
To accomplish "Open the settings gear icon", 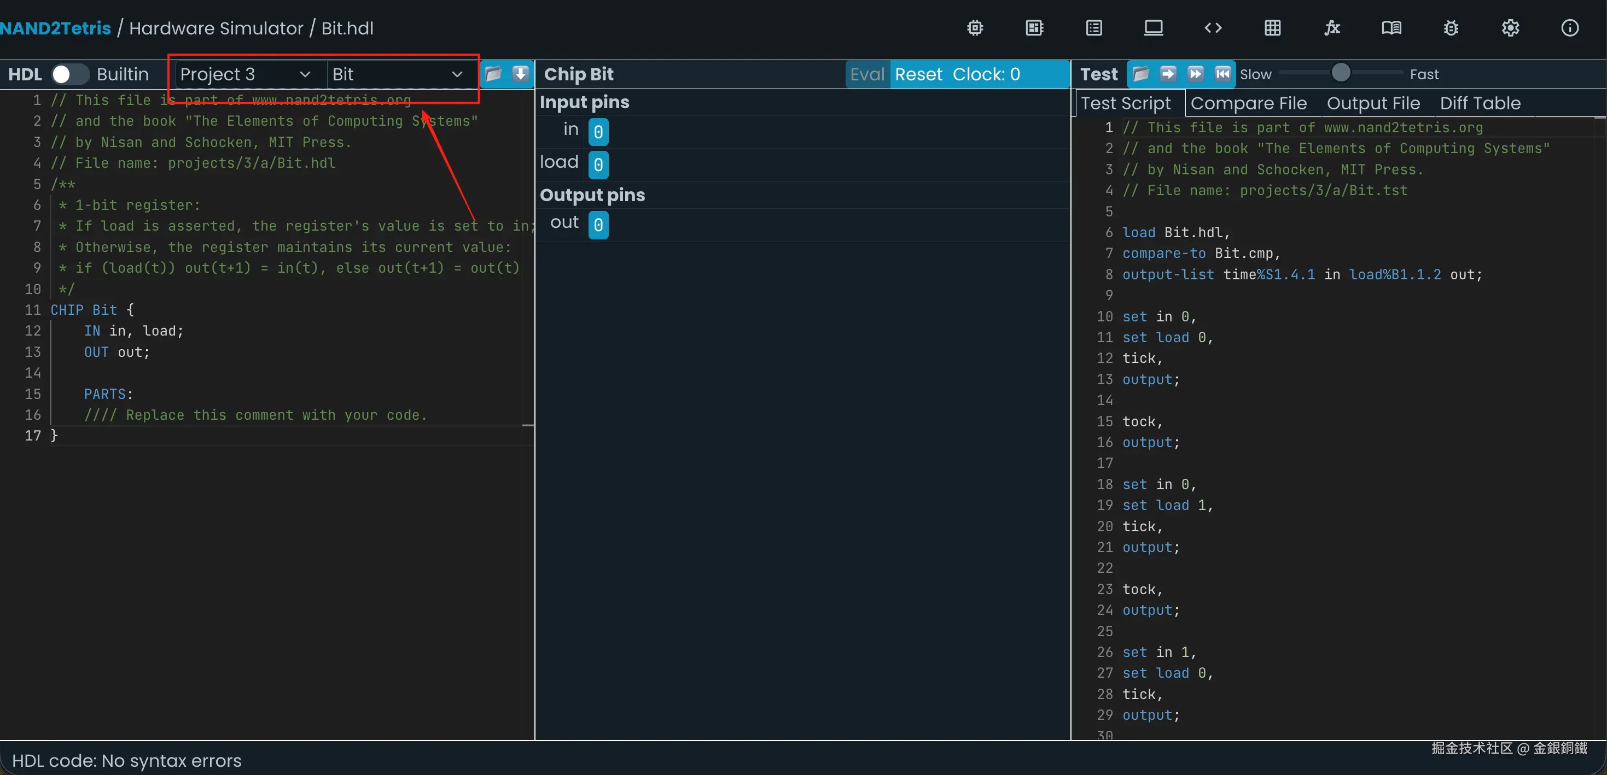I will [x=1510, y=28].
